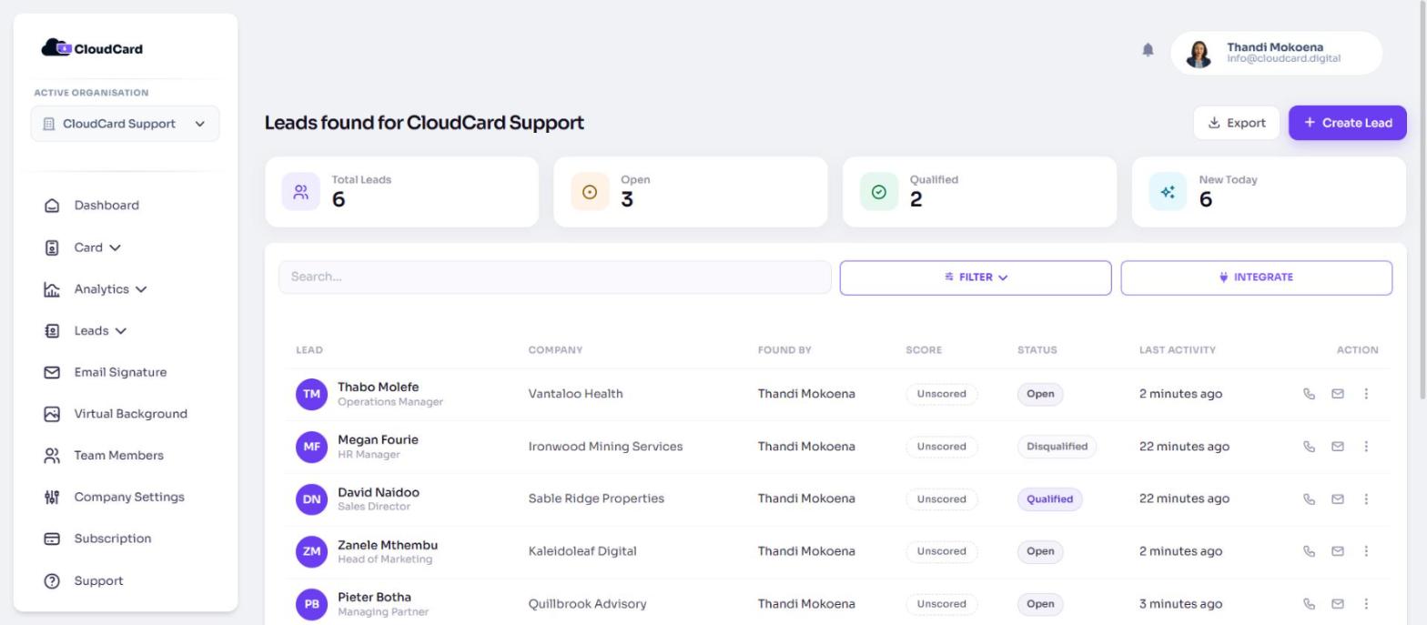
Task: Click the Total Leads card
Action: (x=401, y=192)
